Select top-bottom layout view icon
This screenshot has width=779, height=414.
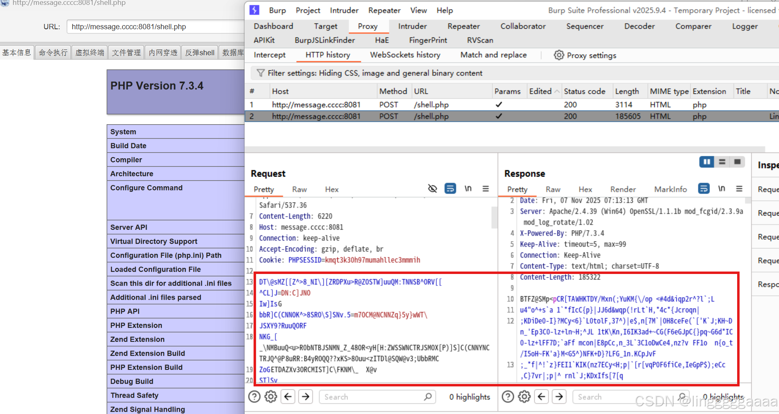[x=722, y=162]
